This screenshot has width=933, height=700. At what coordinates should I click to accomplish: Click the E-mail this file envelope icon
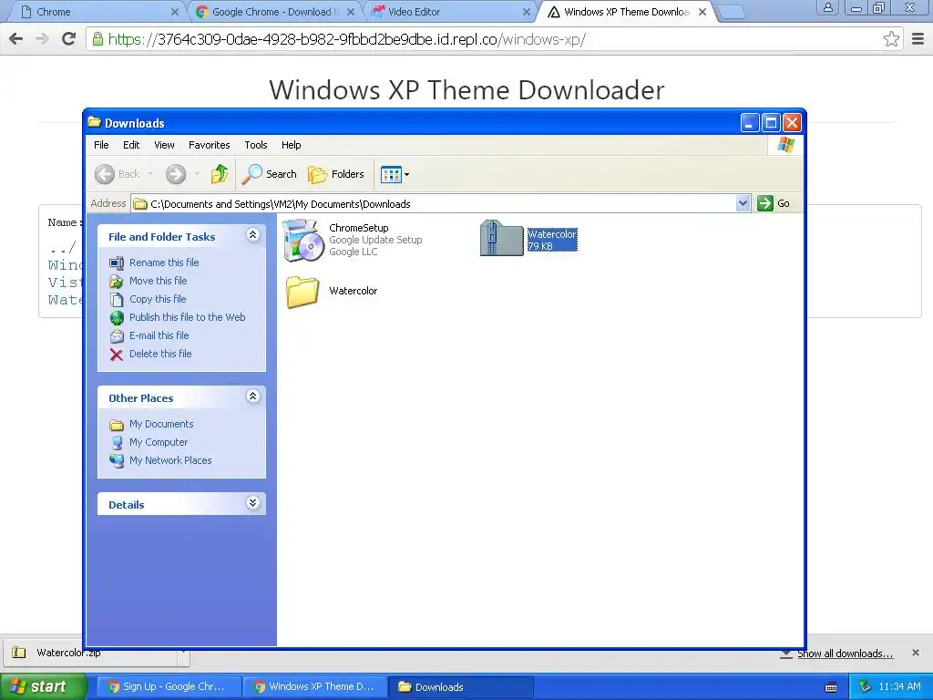click(117, 335)
